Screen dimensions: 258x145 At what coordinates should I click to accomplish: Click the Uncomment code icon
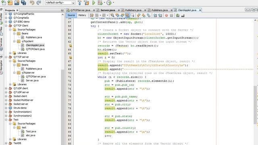click(183, 15)
